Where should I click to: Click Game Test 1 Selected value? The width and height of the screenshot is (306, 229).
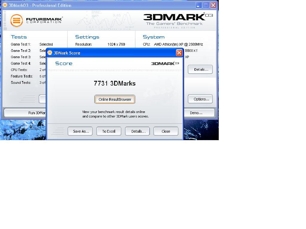(x=46, y=44)
